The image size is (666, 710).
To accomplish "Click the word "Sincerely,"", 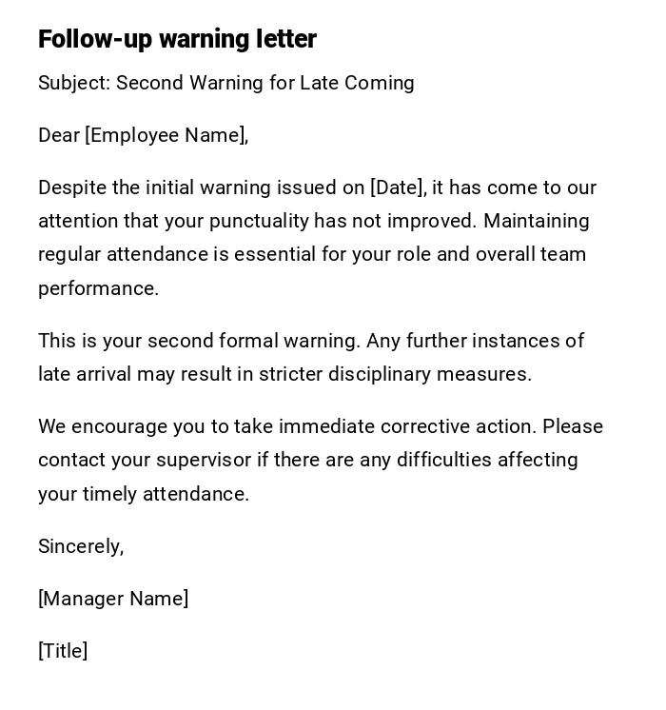I will point(81,546).
